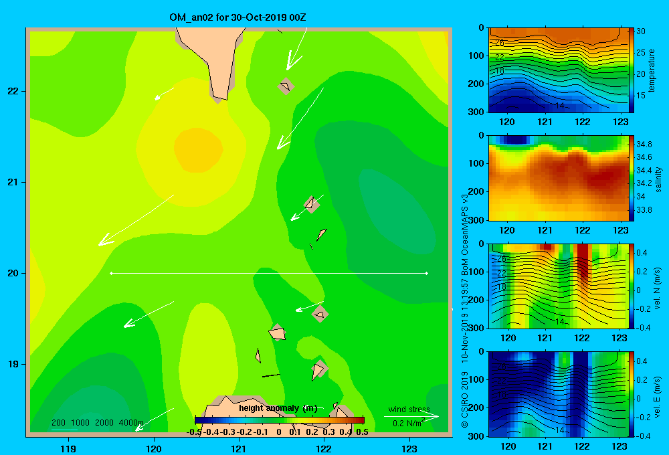Click longitude label 121 on the main map
Viewport: 669px width, 455px height.
[239, 448]
